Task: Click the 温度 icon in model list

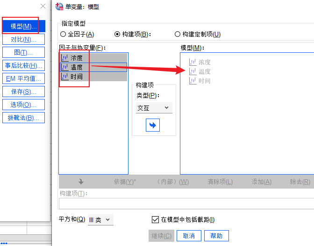Action: pyautogui.click(x=193, y=71)
